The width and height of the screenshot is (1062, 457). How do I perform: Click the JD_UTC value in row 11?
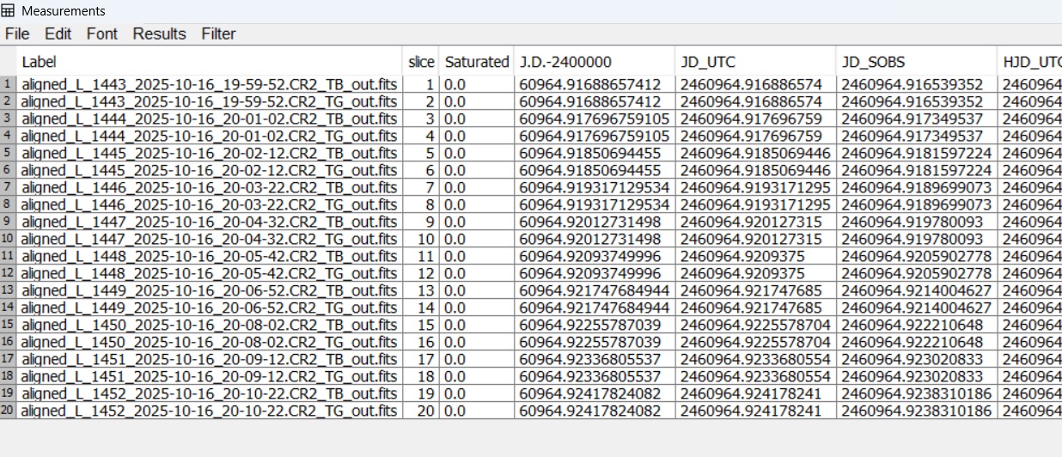click(742, 256)
